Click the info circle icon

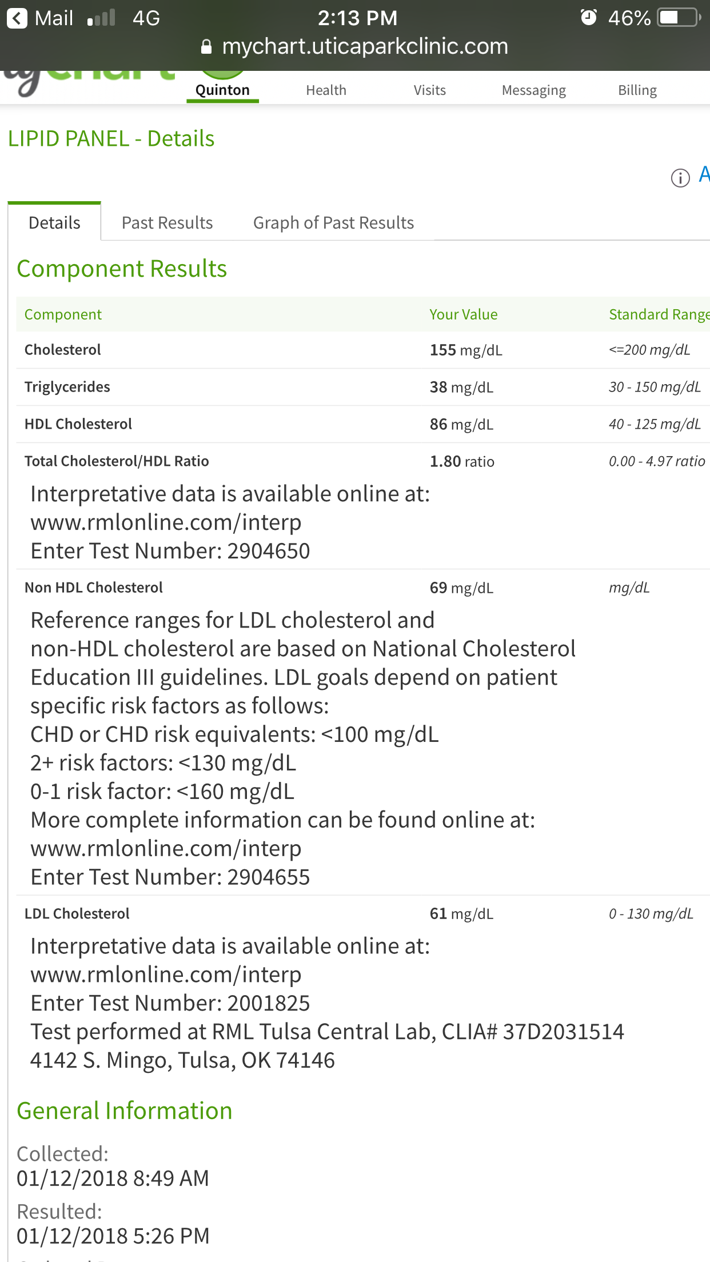click(680, 178)
